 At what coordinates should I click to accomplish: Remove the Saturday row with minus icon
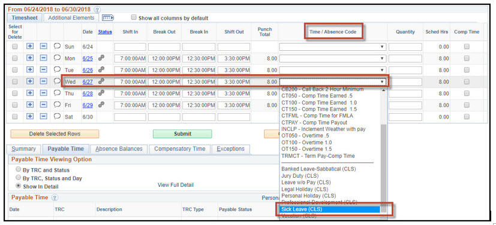pos(44,117)
